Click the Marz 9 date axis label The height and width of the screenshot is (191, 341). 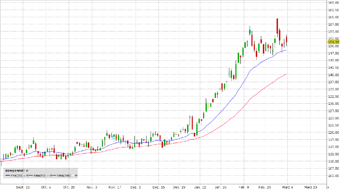(x=286, y=187)
